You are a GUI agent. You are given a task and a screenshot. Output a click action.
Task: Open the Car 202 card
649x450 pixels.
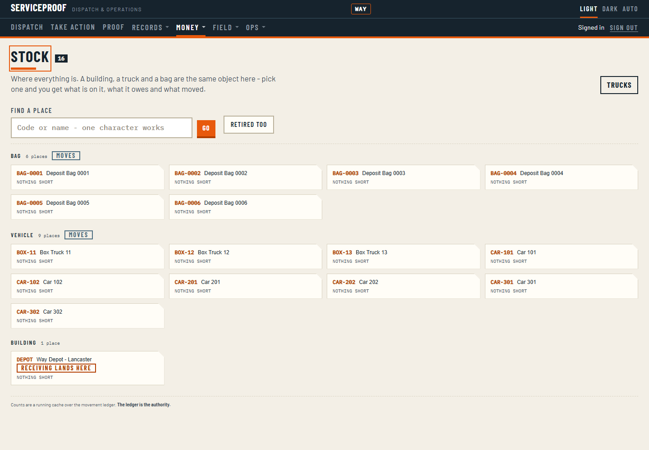click(403, 286)
